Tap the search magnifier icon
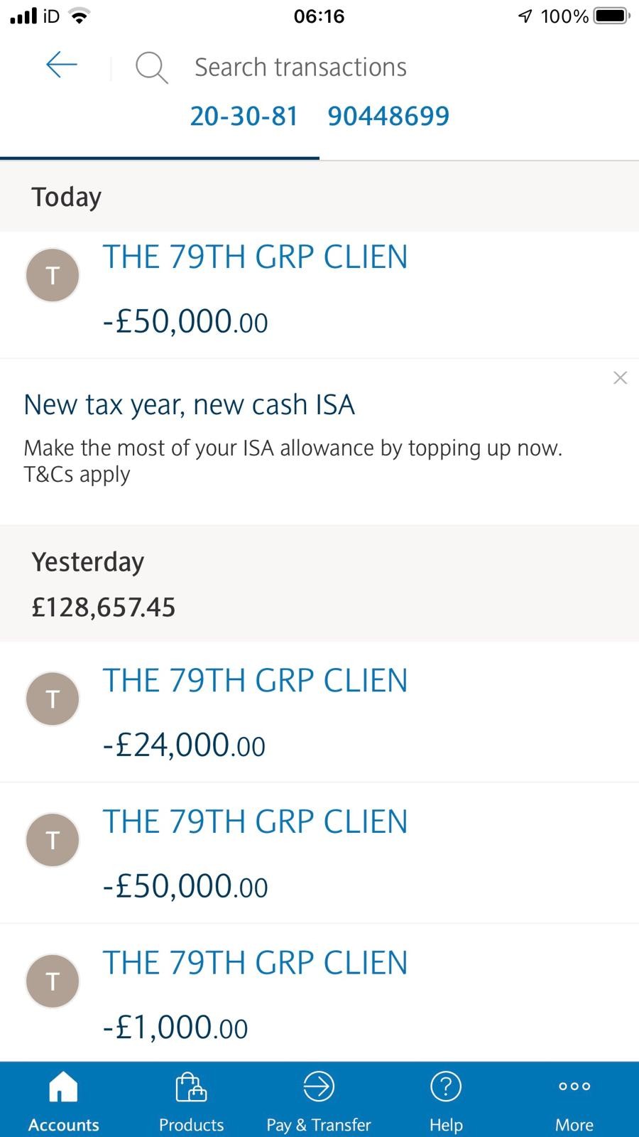 click(x=151, y=68)
